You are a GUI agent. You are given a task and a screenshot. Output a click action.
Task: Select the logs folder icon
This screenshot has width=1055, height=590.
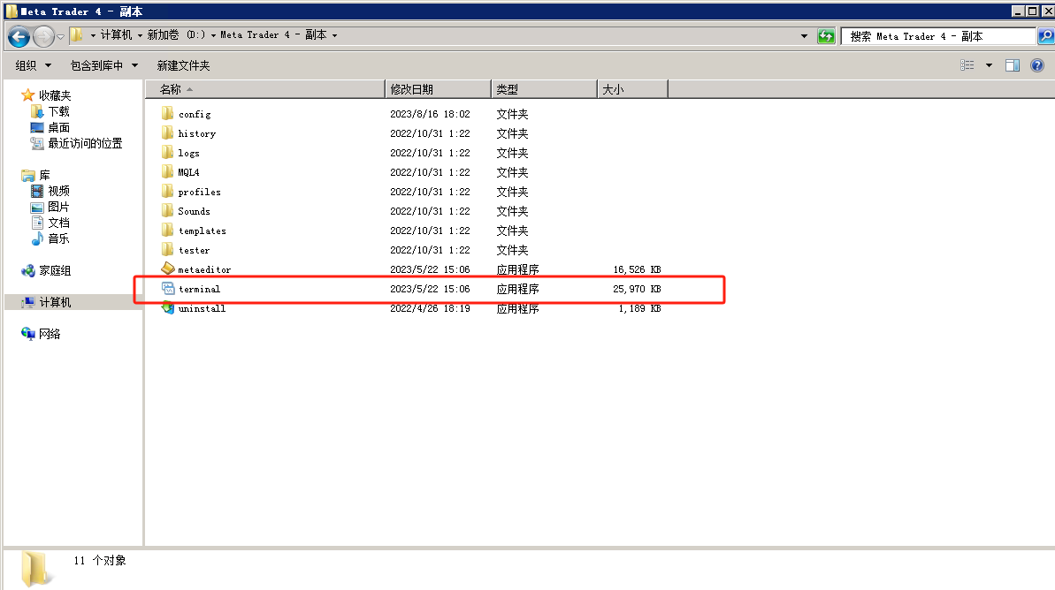click(167, 153)
